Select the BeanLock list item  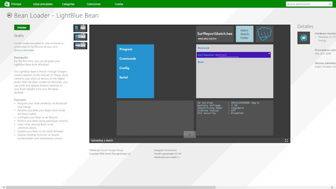coord(203,48)
